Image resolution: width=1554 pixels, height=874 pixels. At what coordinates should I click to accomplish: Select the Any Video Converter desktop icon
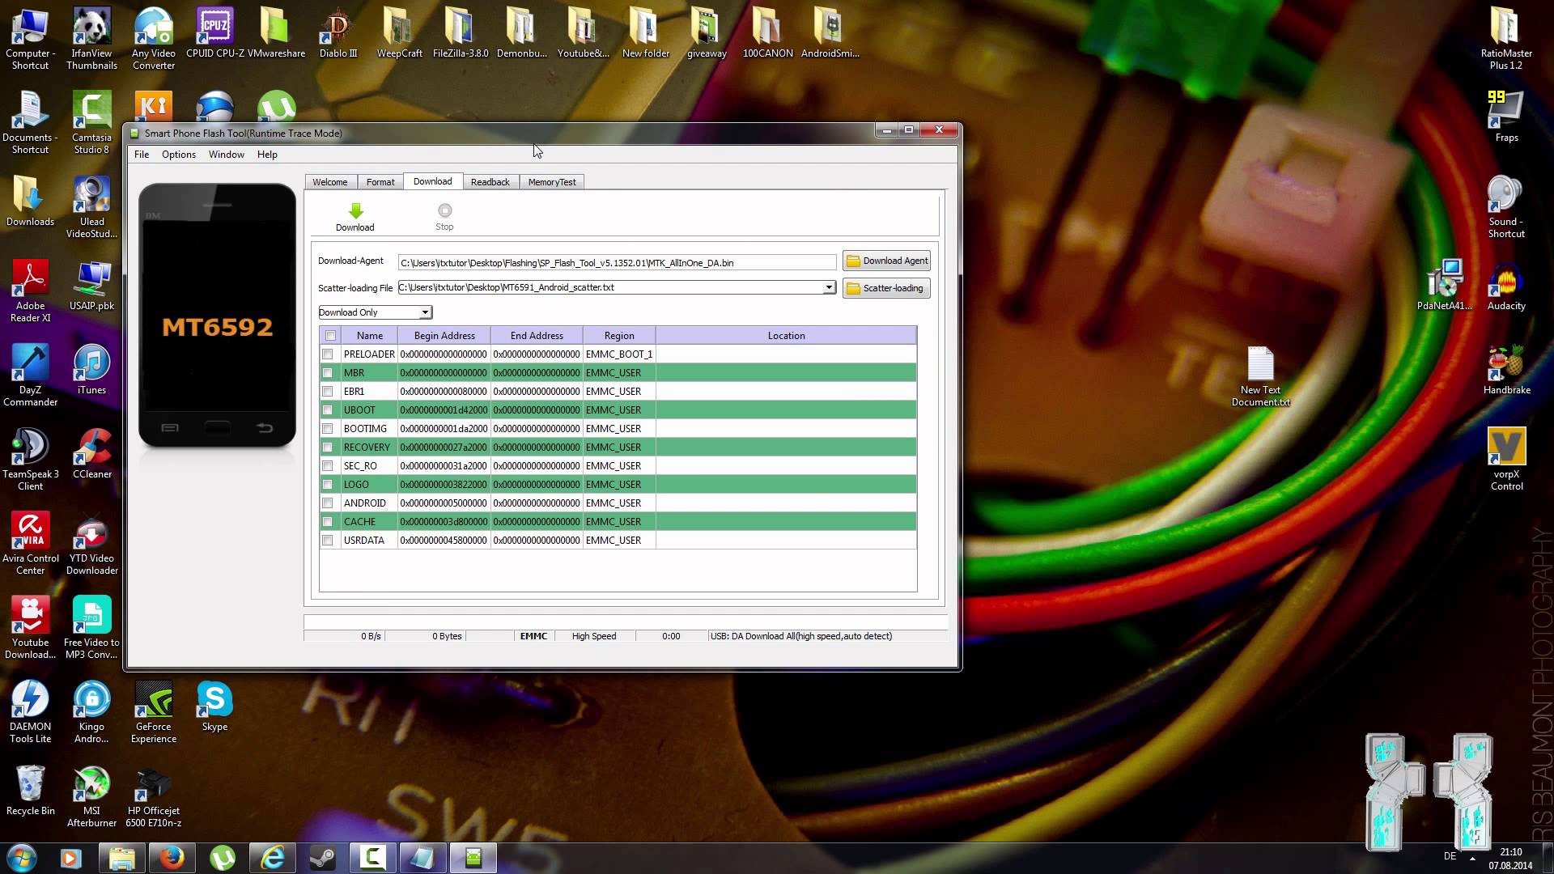[x=154, y=39]
